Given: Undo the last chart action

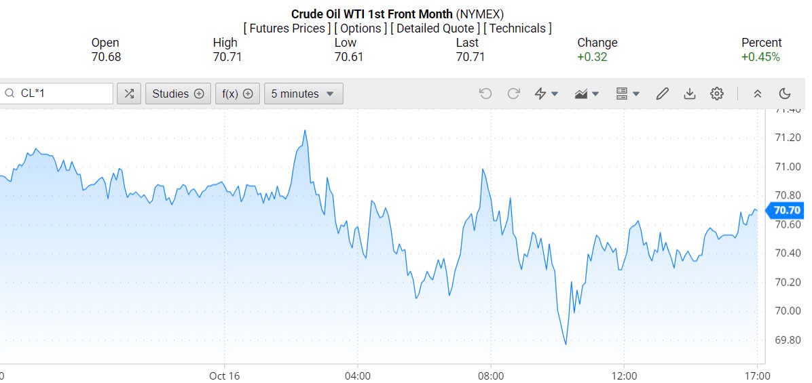Looking at the screenshot, I should [485, 94].
